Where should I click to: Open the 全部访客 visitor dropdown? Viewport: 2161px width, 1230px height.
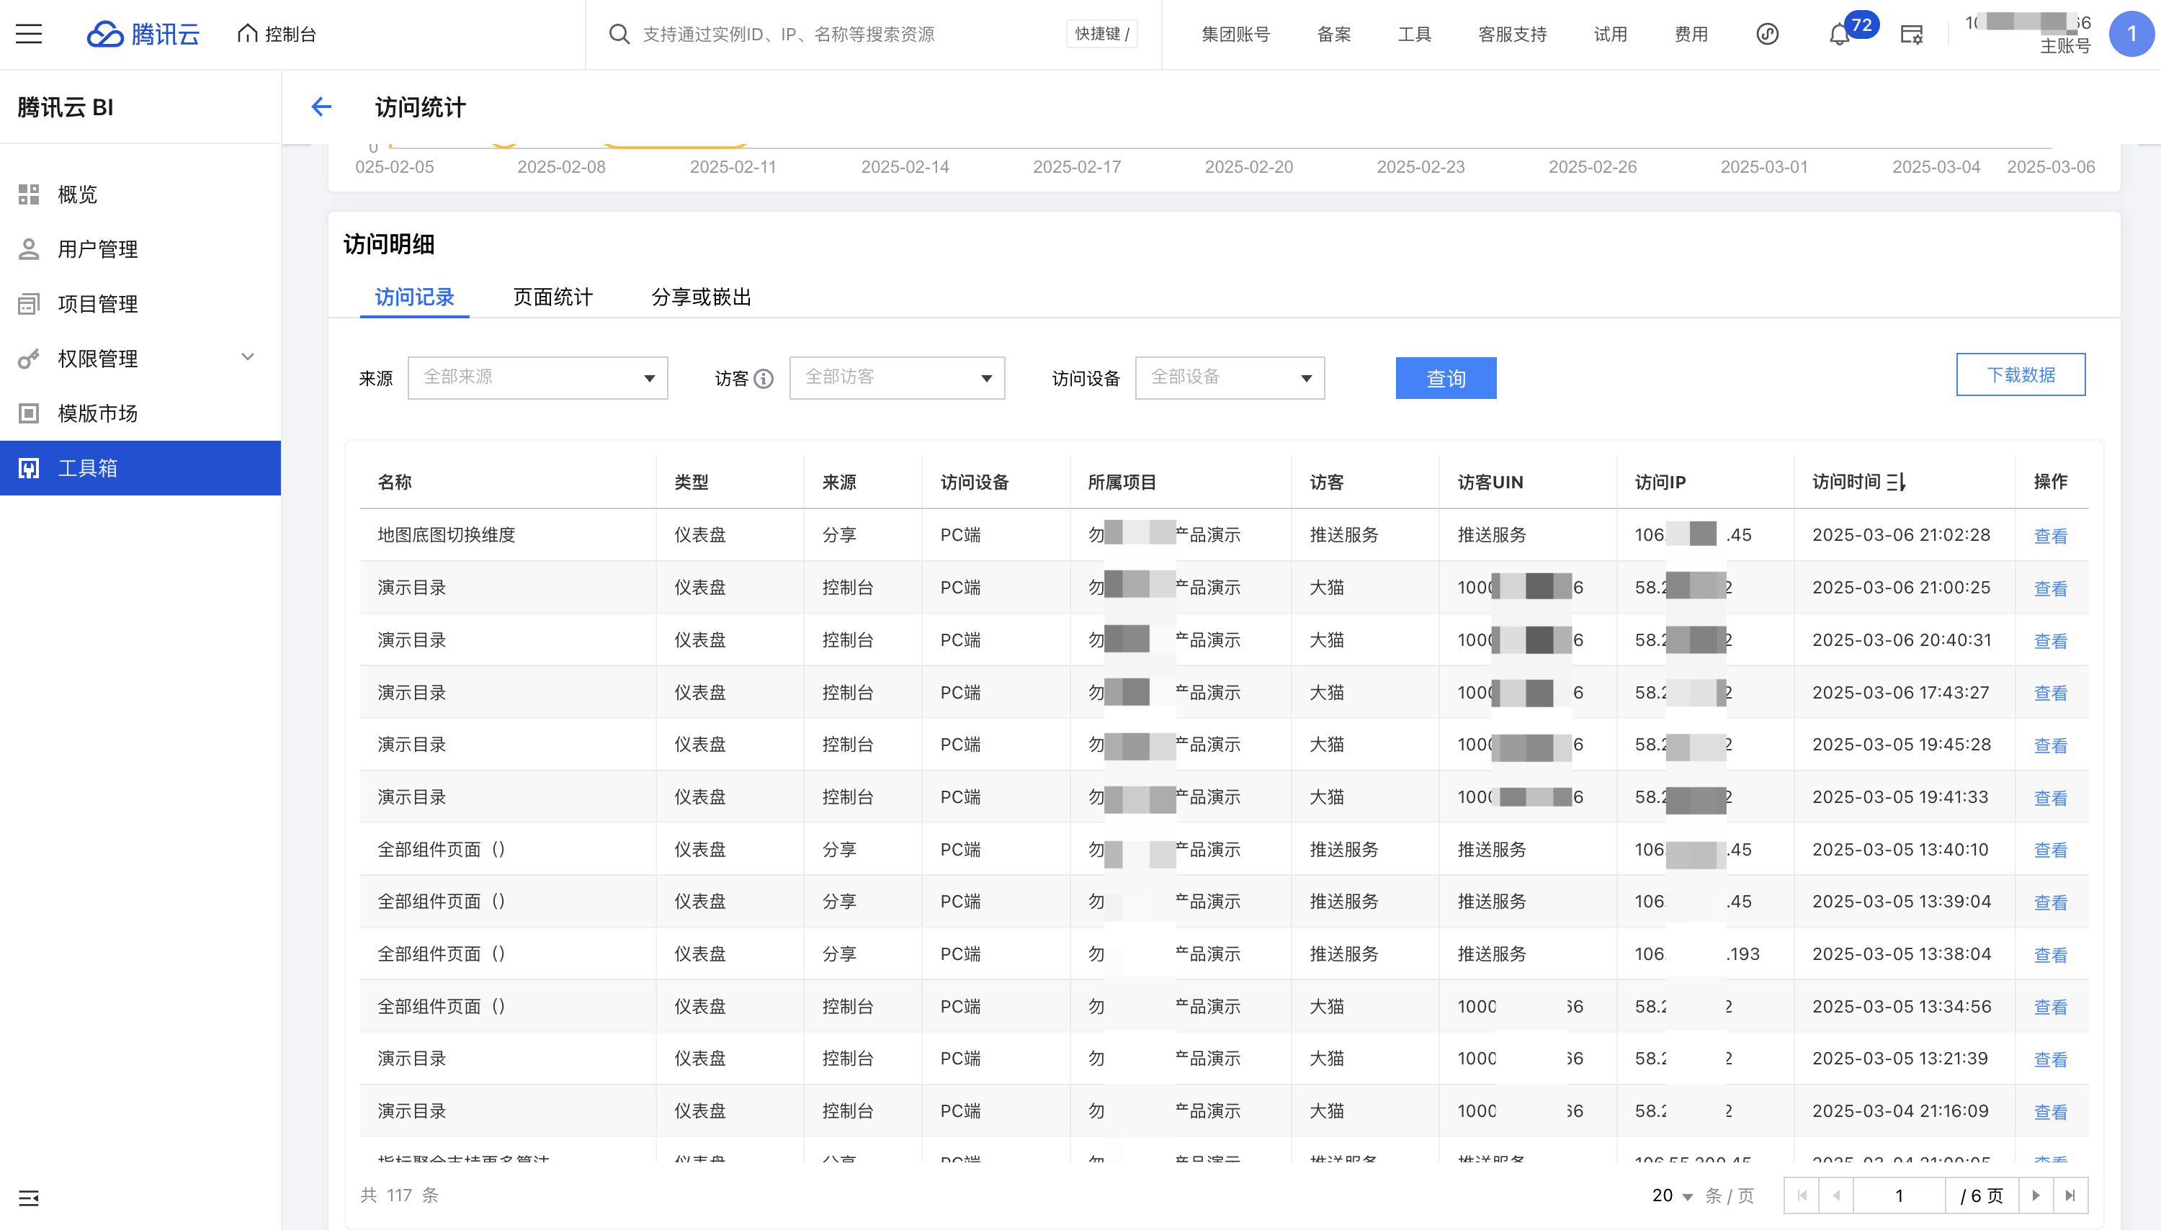pos(896,377)
